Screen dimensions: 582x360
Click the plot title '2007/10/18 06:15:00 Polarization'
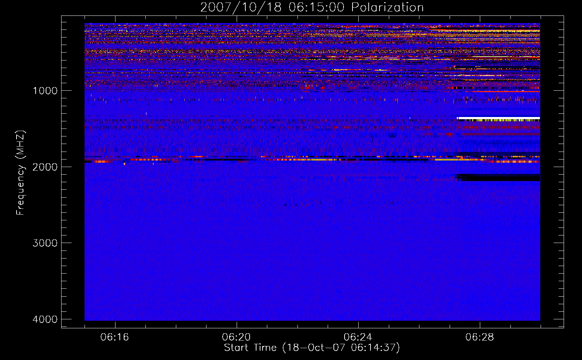pos(312,8)
